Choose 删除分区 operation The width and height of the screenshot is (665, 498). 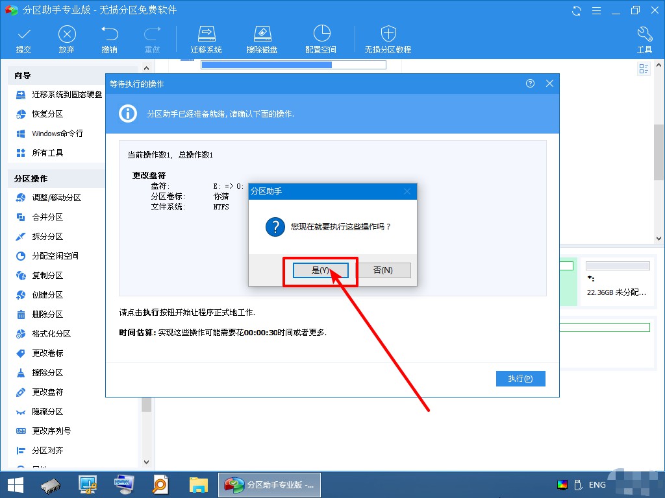pyautogui.click(x=40, y=314)
